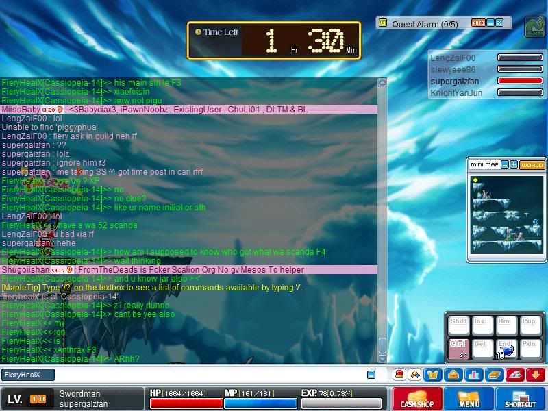Collapse the mini map with minus button
Screen dimensions: 548x411
tap(505, 165)
